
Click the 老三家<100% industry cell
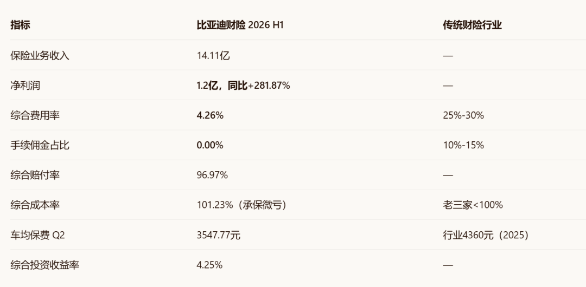coord(473,205)
